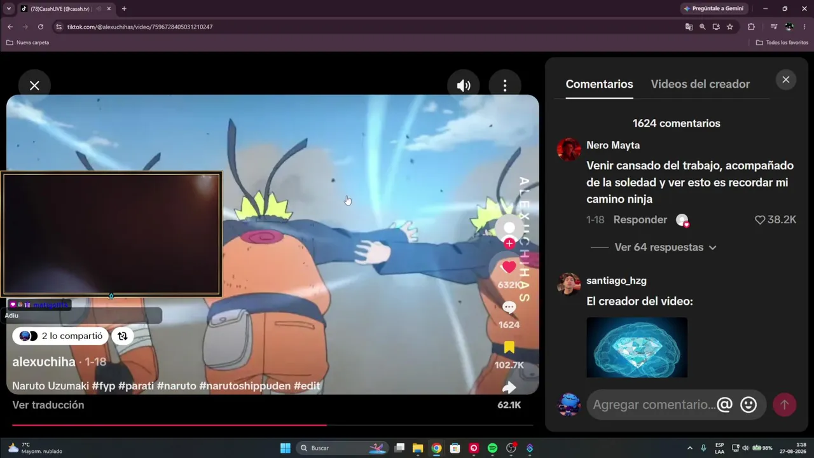Click the taskbar Buscar search box
Image resolution: width=814 pixels, height=458 pixels.
[343, 448]
